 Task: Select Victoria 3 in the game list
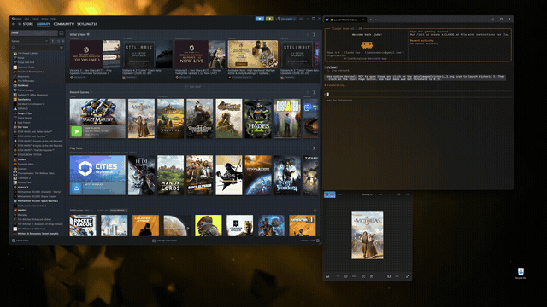point(23,187)
